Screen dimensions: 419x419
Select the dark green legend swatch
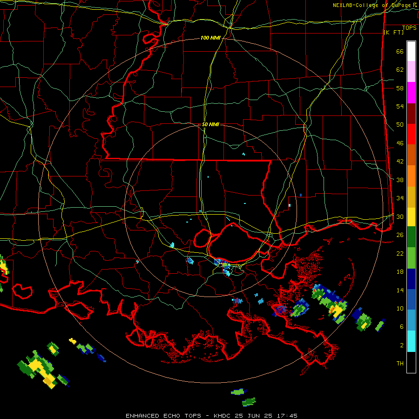411,237
